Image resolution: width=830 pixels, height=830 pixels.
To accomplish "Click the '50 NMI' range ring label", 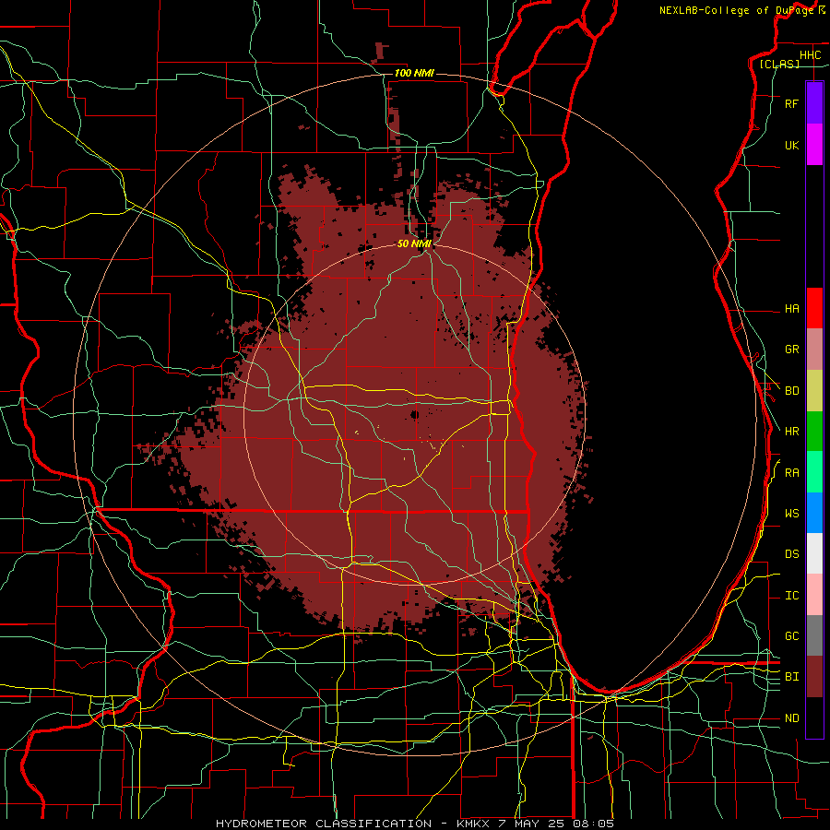I will click(x=414, y=243).
